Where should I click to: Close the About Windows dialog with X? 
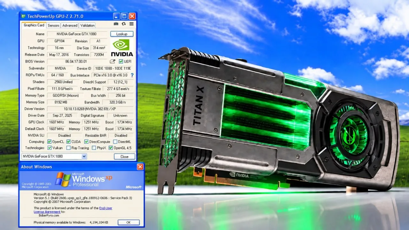tap(140, 167)
